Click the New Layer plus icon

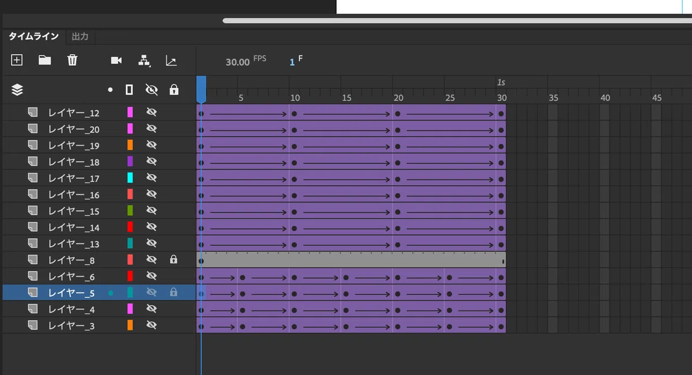point(17,60)
